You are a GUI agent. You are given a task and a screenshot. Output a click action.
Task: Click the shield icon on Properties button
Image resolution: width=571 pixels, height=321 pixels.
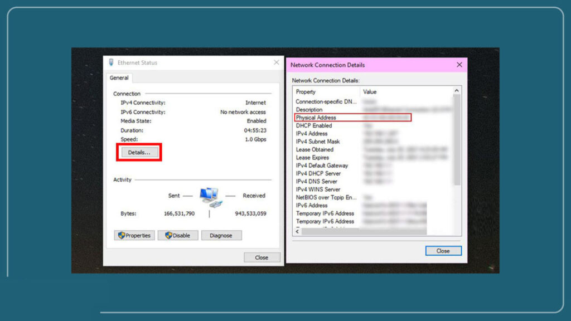click(x=120, y=235)
